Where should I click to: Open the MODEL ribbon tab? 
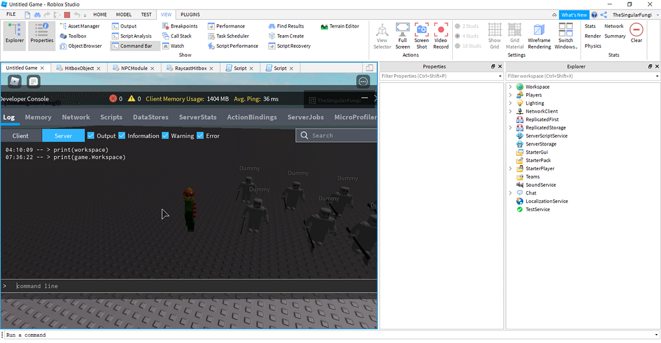pyautogui.click(x=124, y=15)
